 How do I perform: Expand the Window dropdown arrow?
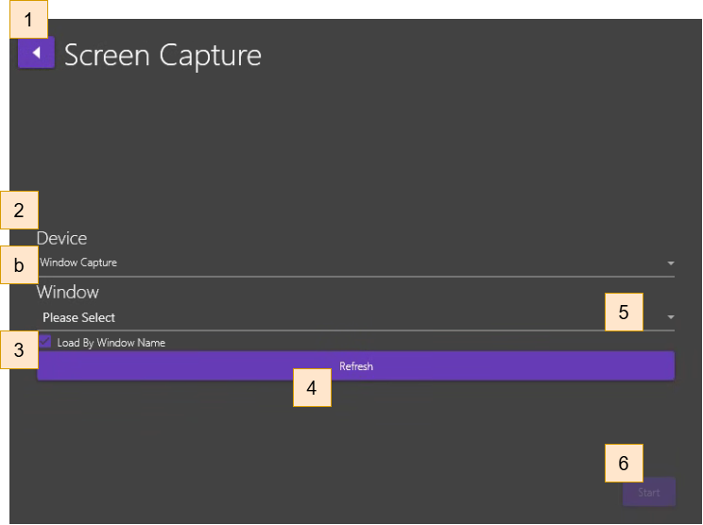[670, 317]
